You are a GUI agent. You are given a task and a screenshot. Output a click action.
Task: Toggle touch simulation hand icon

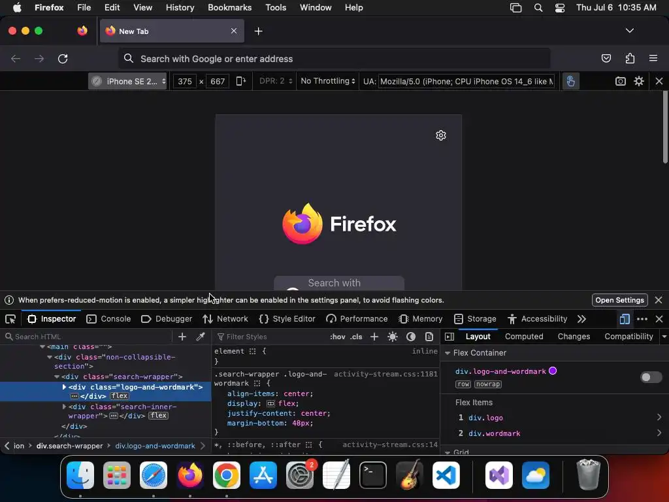coord(570,81)
